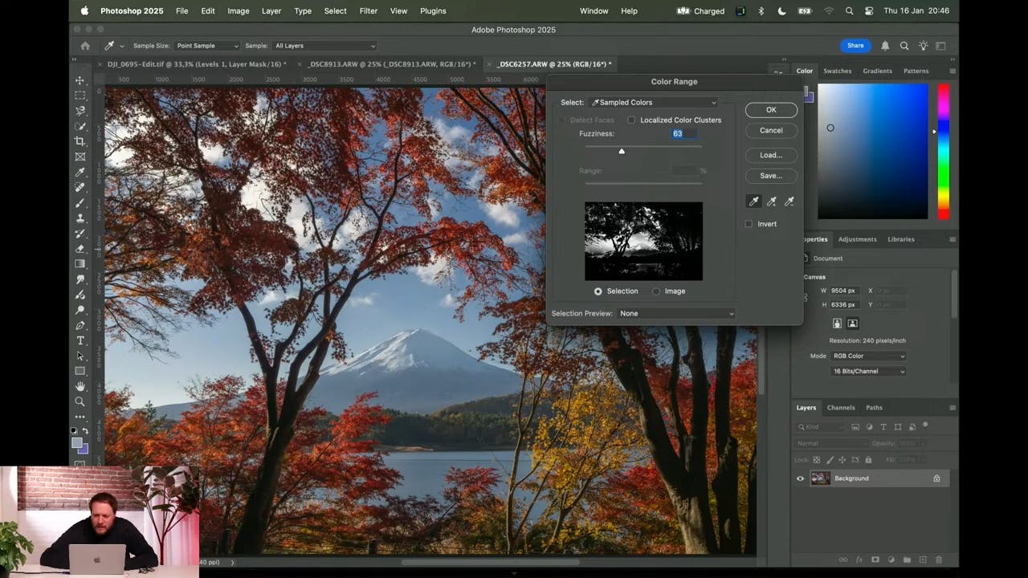Click the OK button in Color Range
Image resolution: width=1028 pixels, height=578 pixels.
[770, 110]
